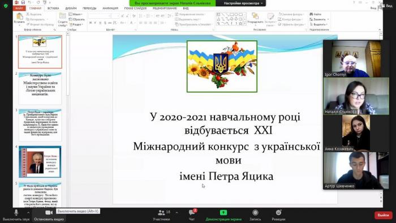The image size is (396, 223).
Task: Toggle bold formatting in the font group
Action: [90, 23]
